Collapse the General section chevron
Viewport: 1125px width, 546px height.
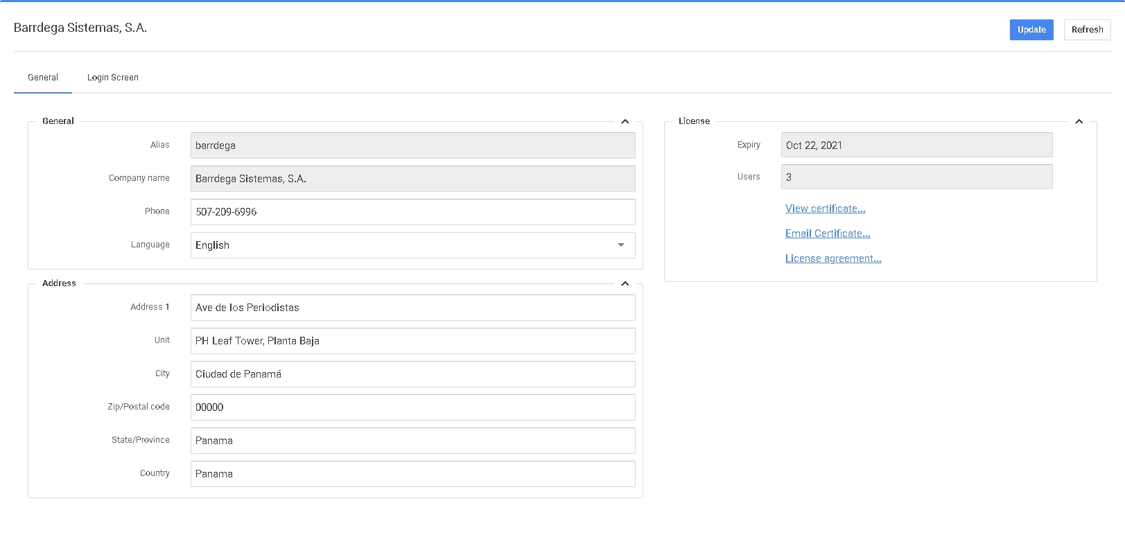[x=625, y=121]
